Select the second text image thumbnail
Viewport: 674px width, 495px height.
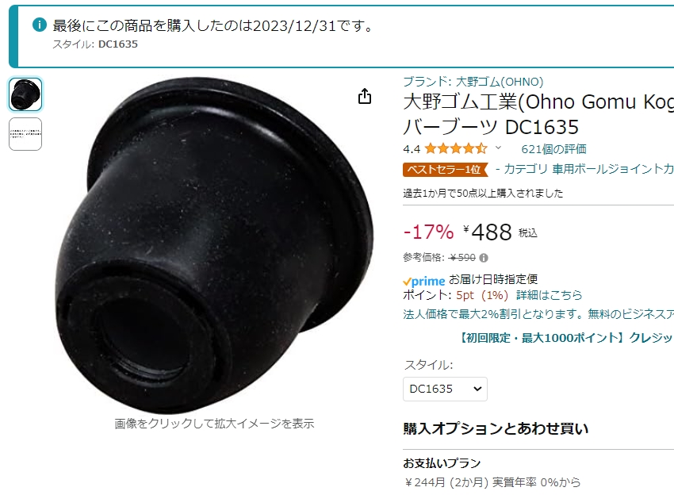(25, 134)
